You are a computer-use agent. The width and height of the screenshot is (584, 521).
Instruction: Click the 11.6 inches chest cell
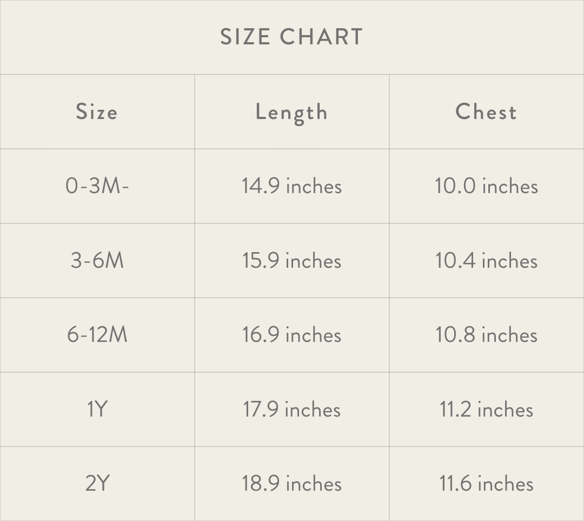tap(486, 484)
